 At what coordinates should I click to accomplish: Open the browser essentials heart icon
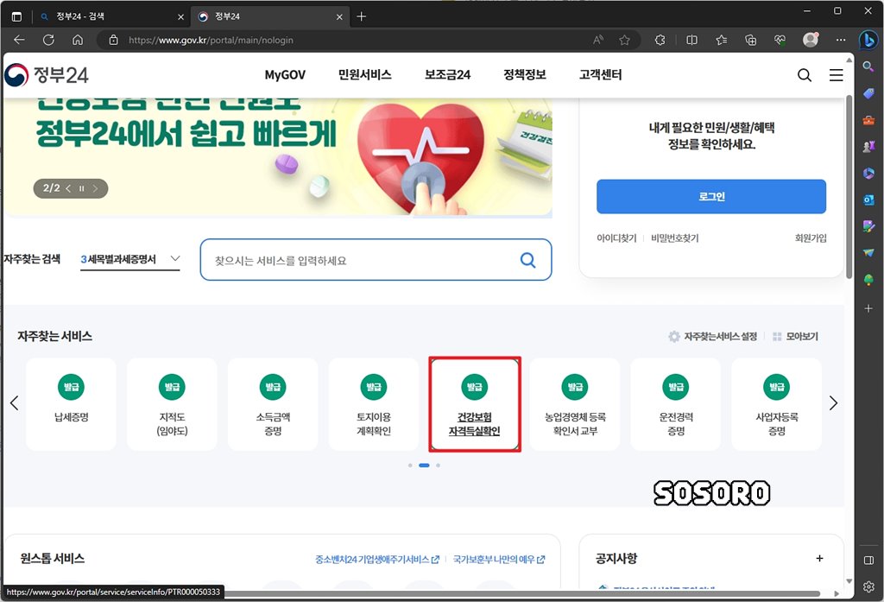(780, 40)
